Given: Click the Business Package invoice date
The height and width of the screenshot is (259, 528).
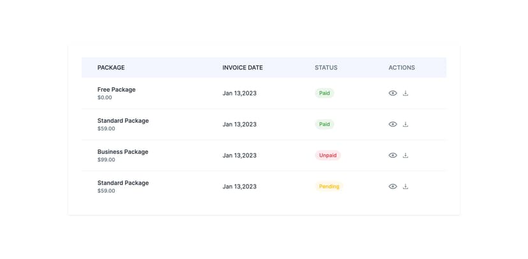Looking at the screenshot, I should 239,155.
